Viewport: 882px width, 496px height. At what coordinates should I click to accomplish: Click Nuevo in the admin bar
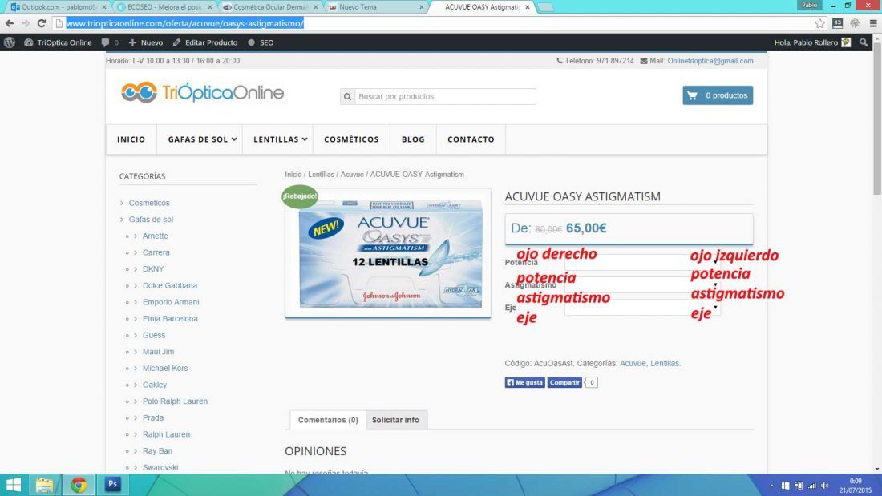click(x=146, y=42)
